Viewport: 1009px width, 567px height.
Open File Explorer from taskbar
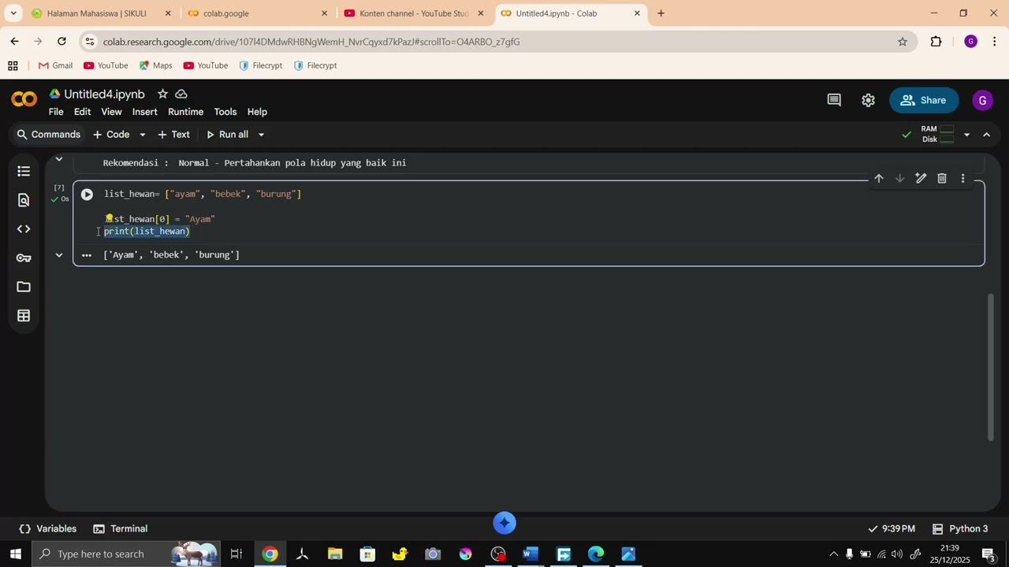click(x=335, y=554)
